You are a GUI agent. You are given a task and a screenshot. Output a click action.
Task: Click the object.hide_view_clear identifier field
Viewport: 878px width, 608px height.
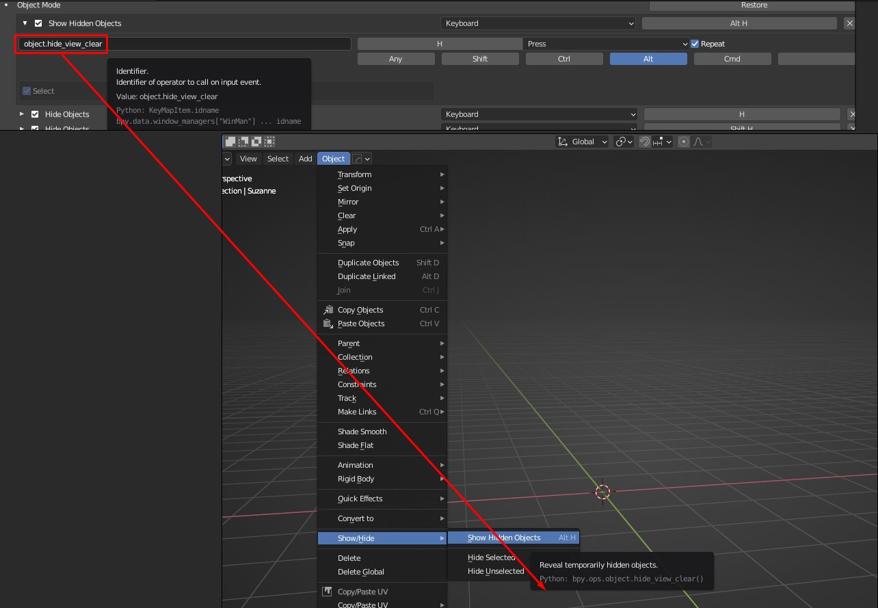[x=185, y=44]
